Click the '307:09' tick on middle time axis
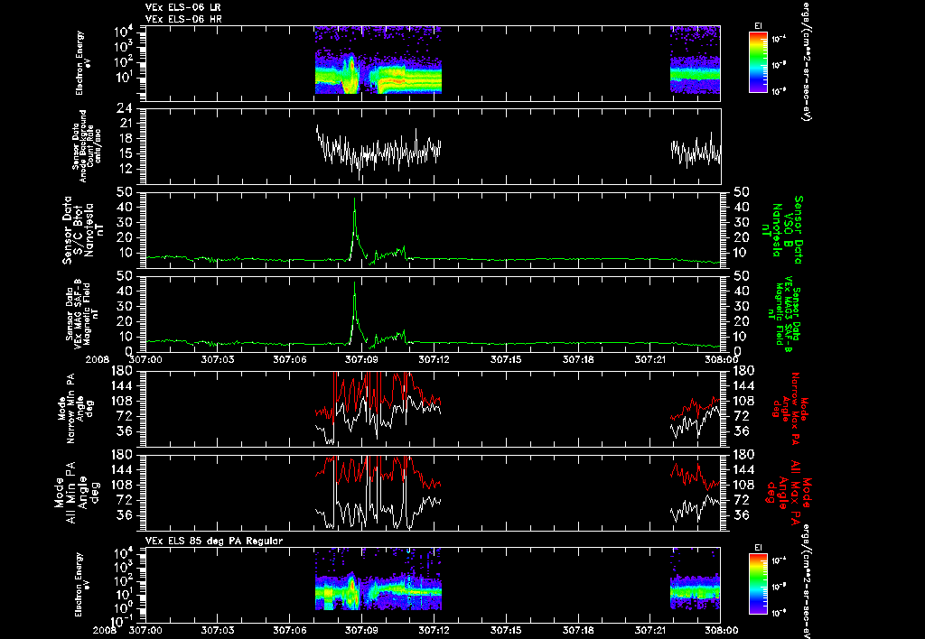 361,359
